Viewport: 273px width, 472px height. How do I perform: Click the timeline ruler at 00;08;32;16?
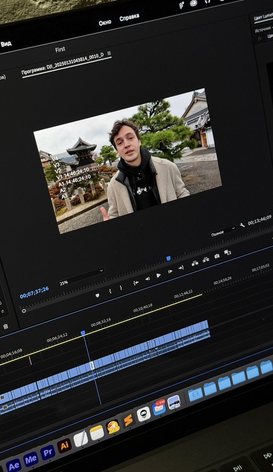101,323
